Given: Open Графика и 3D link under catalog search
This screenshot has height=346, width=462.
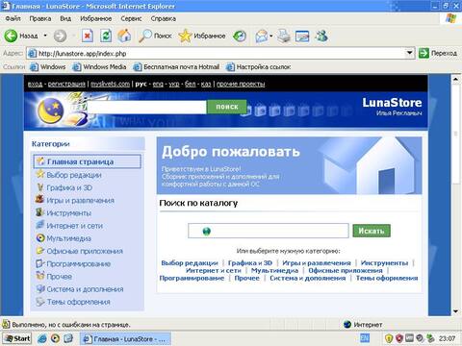Looking at the screenshot, I should [250, 263].
